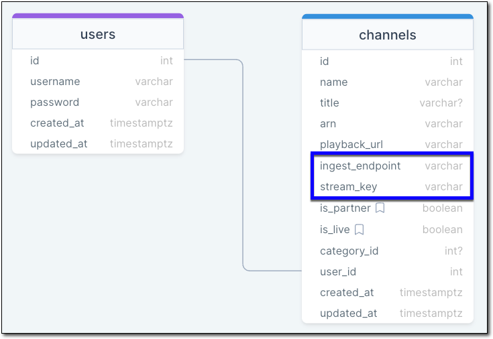Click the boolean type of is_partner
Viewport: 493px width, 339px height.
443,208
